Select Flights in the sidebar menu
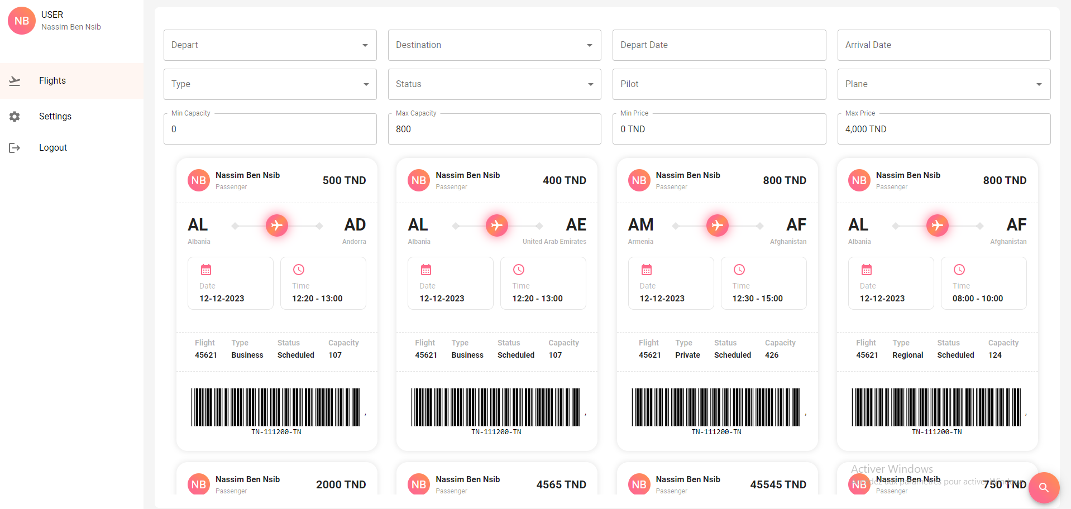Screen dimensions: 1071x509 52,81
